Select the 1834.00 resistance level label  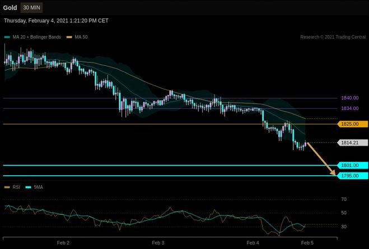point(350,108)
